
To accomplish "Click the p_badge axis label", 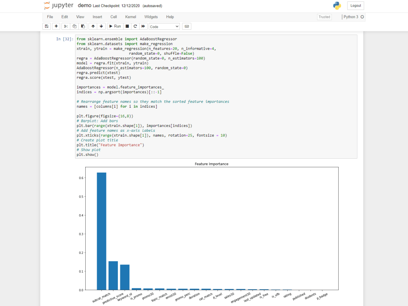I will (322, 296).
